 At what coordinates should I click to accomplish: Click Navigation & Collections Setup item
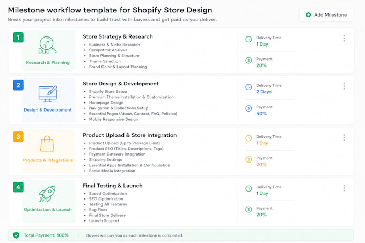119,108
